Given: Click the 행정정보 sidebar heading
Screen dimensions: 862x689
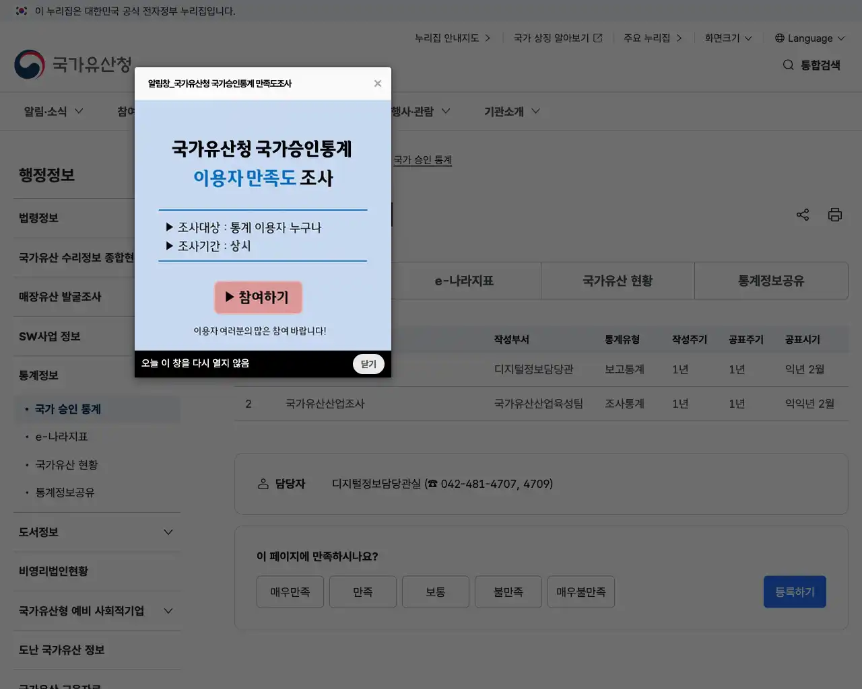Looking at the screenshot, I should 46,176.
